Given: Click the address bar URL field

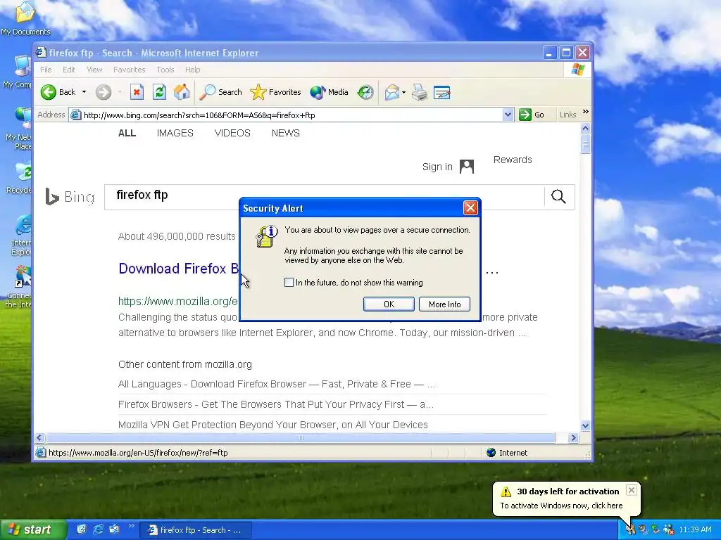Looking at the screenshot, I should point(292,115).
